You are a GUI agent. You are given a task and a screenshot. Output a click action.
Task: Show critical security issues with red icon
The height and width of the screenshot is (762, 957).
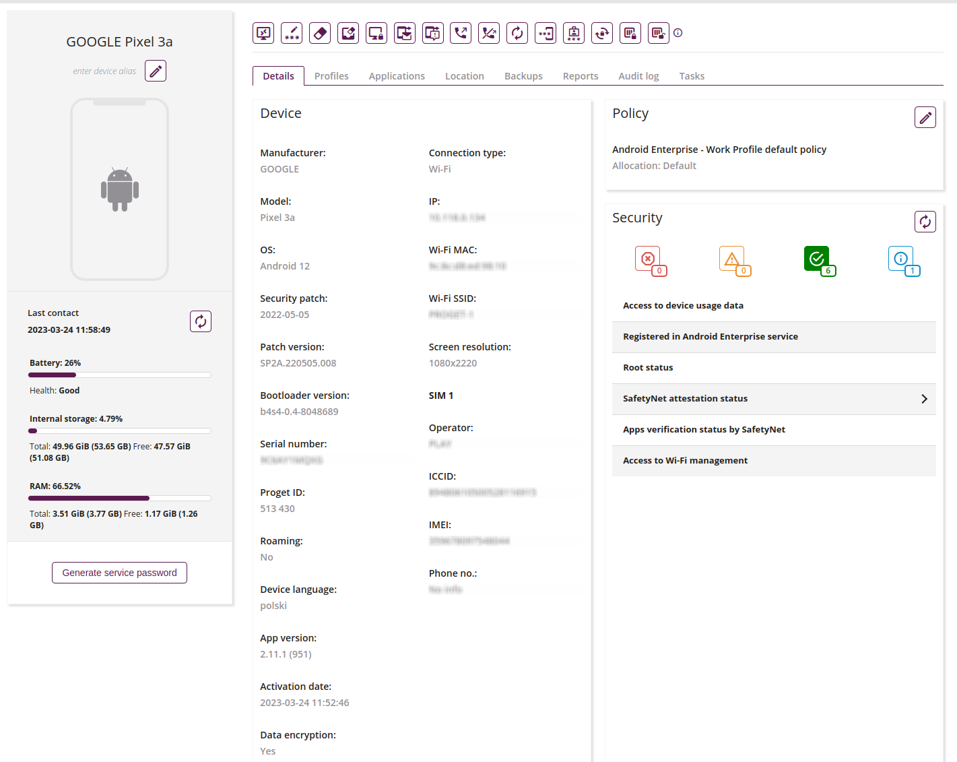coord(649,259)
